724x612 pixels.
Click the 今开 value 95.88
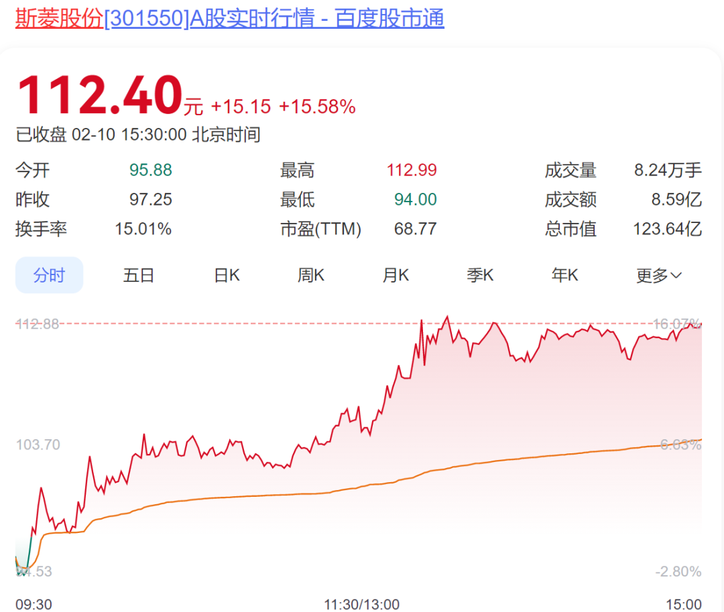point(151,170)
